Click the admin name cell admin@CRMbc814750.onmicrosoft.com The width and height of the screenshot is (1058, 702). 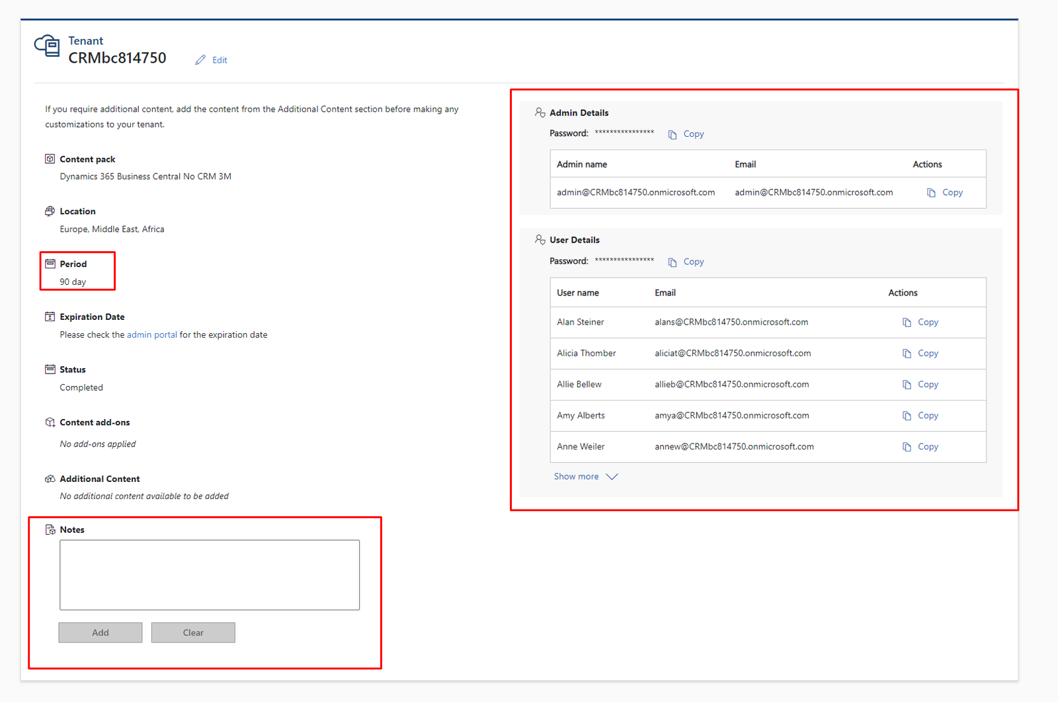(x=635, y=192)
